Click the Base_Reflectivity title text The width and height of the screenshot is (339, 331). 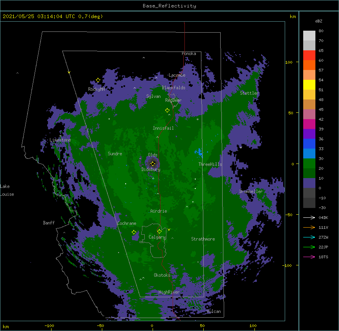[x=169, y=6]
